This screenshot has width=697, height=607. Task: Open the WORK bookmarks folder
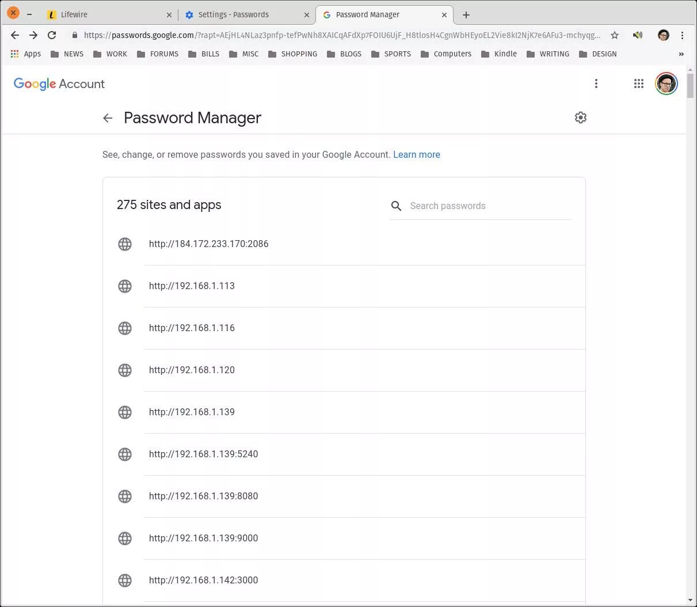tap(110, 54)
